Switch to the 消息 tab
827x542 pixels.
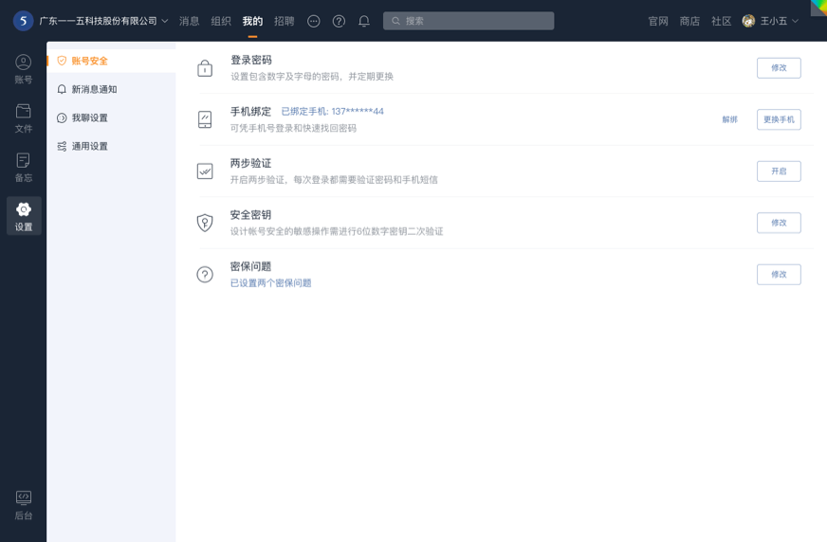click(190, 21)
